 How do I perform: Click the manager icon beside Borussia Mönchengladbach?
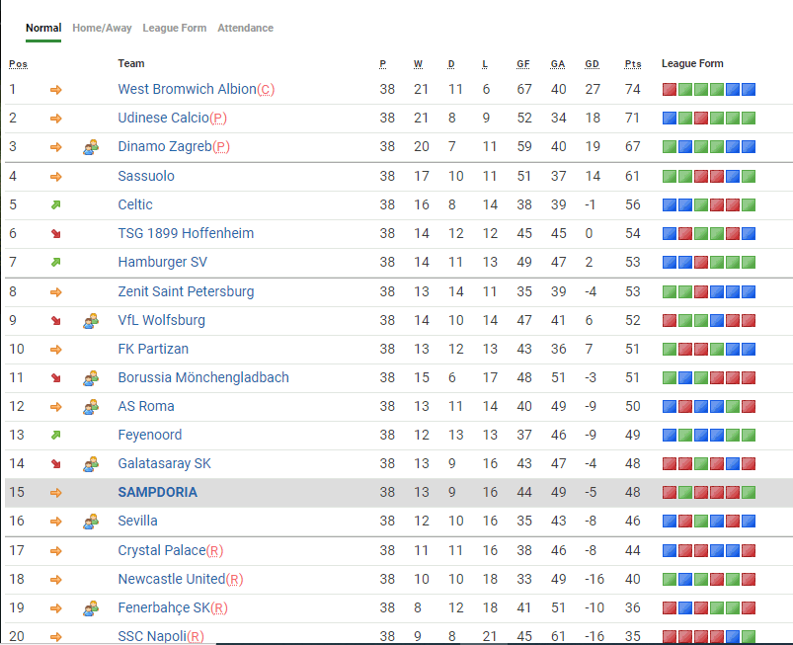coord(91,377)
